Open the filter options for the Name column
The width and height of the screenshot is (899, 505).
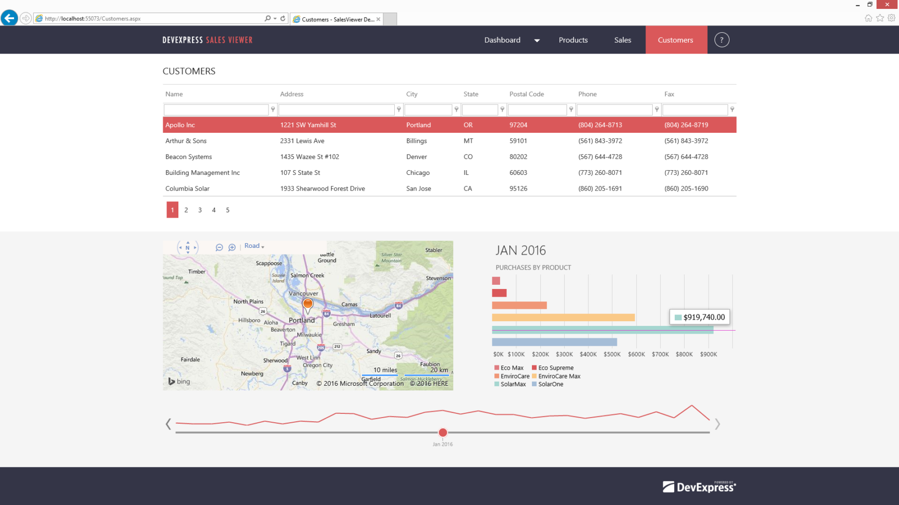pos(273,109)
